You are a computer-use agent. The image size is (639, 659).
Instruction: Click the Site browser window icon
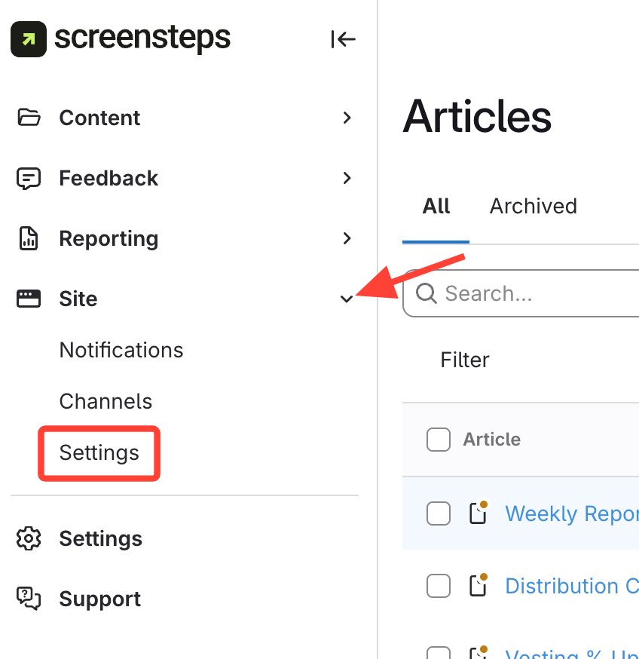[29, 299]
